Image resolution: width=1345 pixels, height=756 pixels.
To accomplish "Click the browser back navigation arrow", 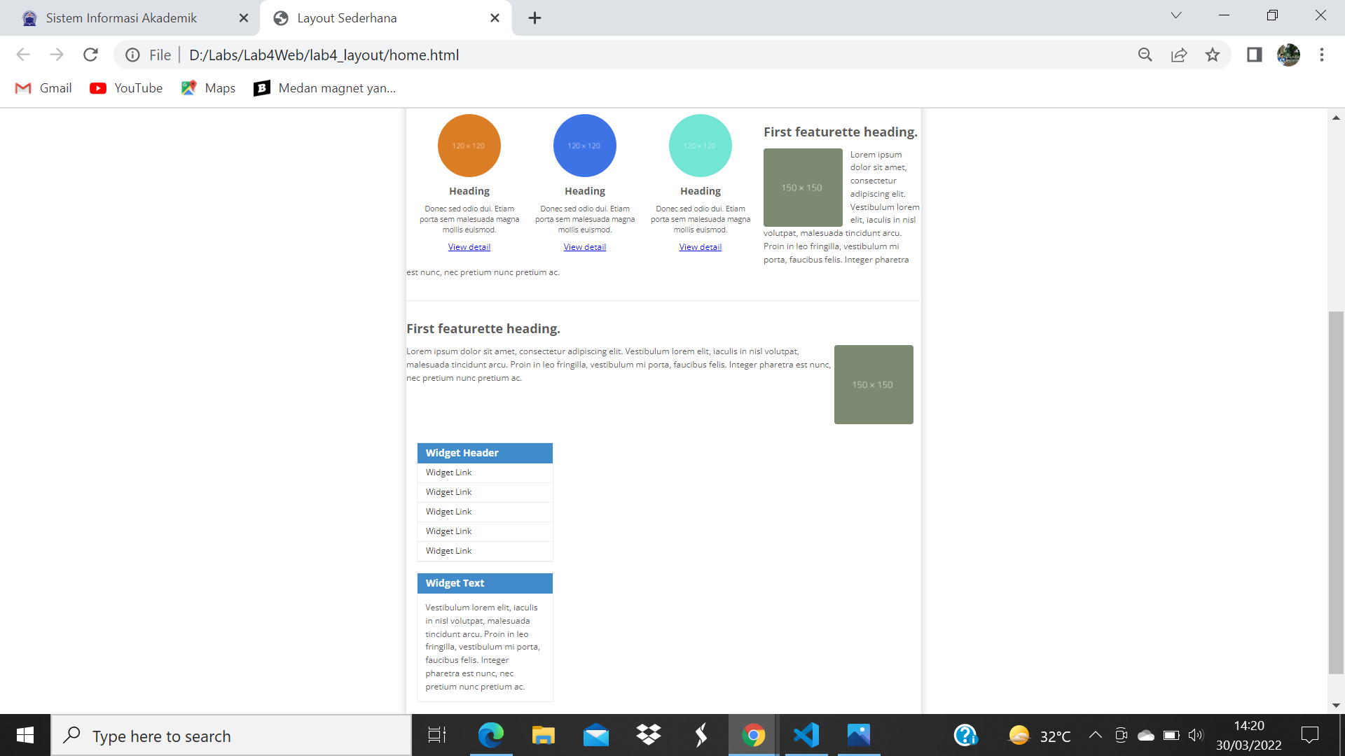I will tap(23, 55).
